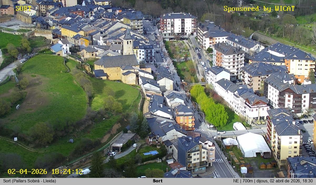The image size is (316, 185).
Task: Click the small white gazebo tent
Action: (230, 142)
